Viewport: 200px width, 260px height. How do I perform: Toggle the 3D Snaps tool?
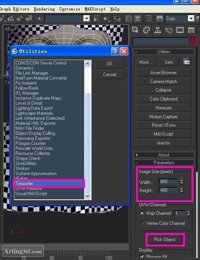2,19
